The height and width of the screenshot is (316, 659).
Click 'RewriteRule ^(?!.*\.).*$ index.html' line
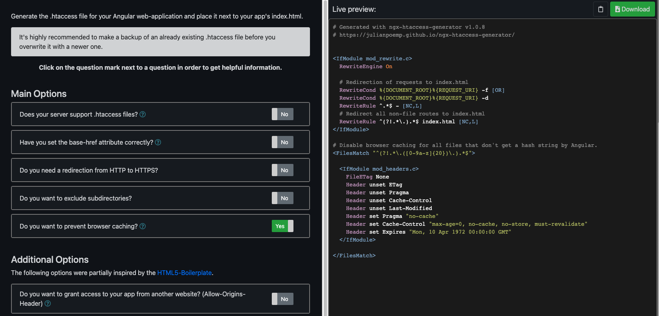pyautogui.click(x=409, y=122)
